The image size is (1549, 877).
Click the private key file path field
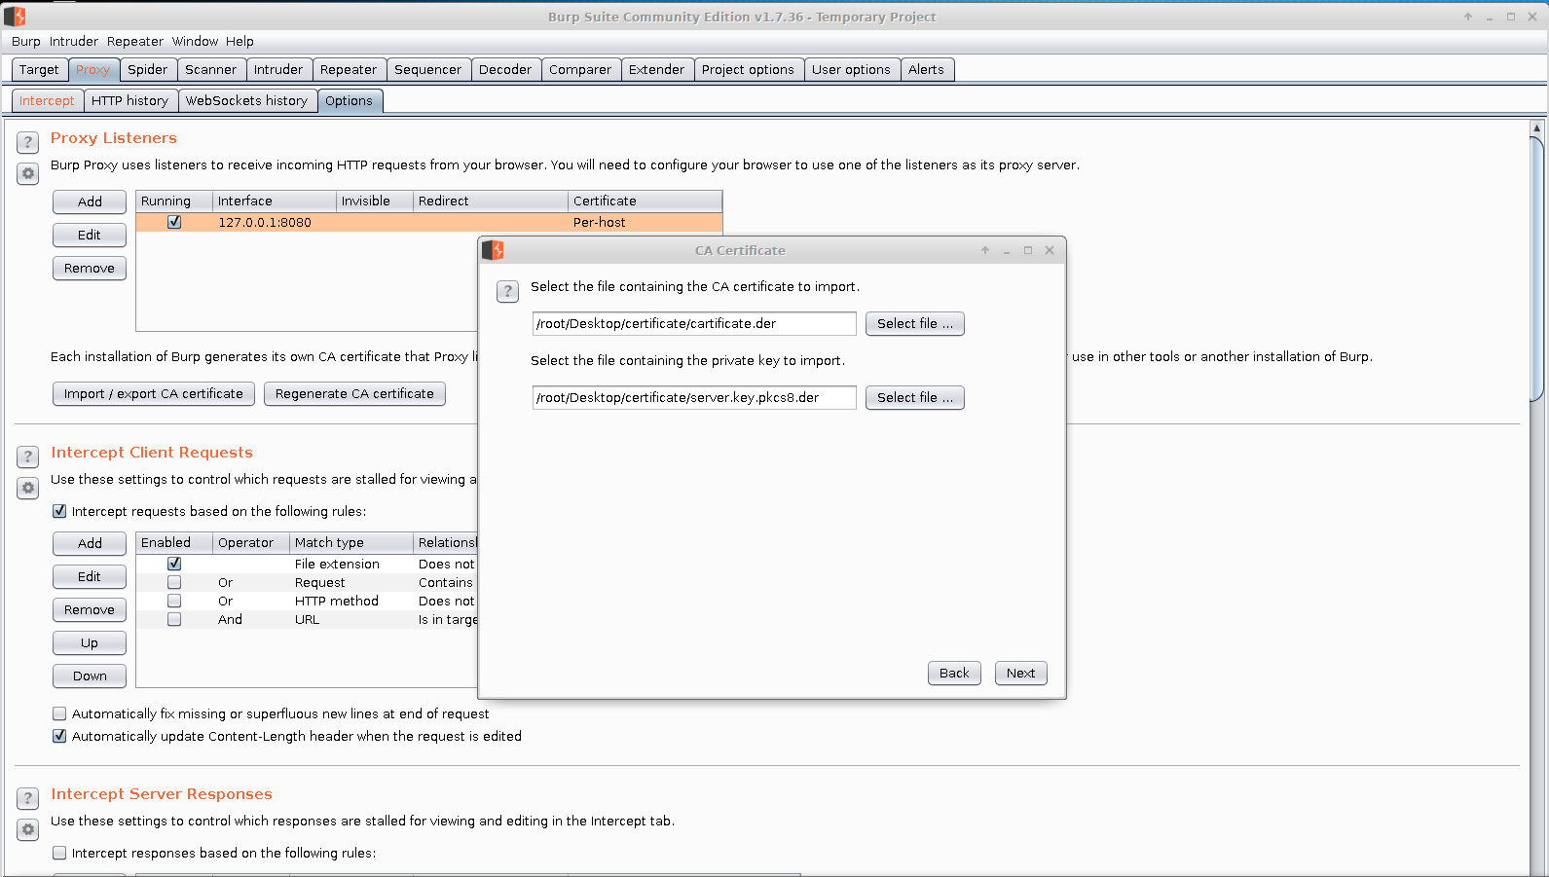click(694, 397)
